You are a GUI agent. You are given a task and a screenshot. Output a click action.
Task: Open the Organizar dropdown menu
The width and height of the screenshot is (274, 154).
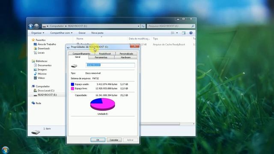[x=38, y=33]
